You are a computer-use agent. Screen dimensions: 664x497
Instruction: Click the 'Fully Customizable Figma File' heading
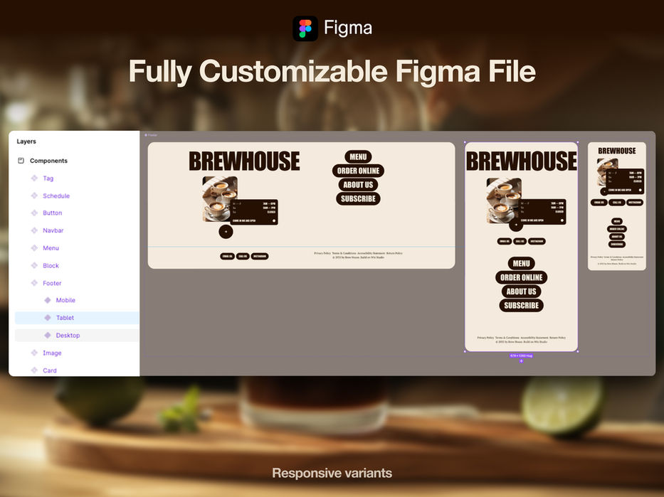[x=332, y=71]
